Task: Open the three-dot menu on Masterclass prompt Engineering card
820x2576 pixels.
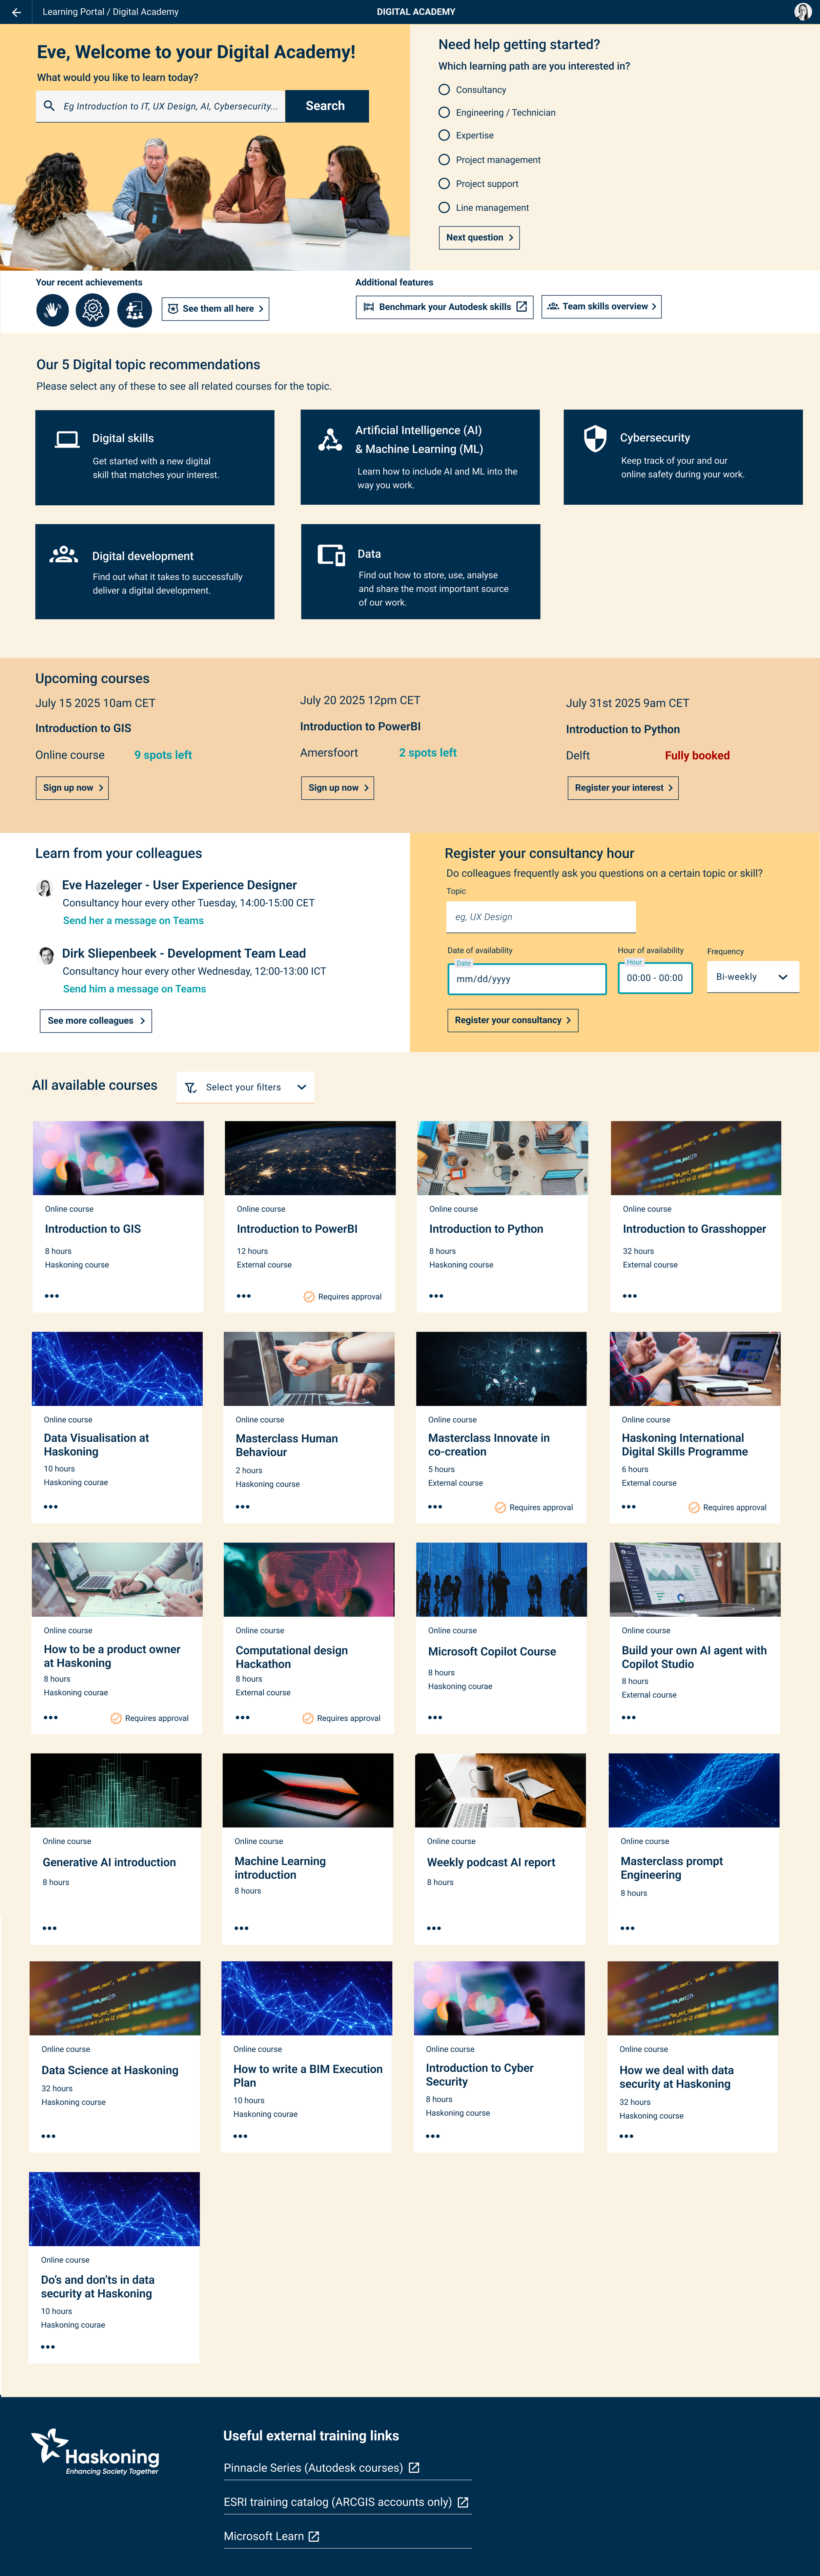Action: pos(628,1928)
